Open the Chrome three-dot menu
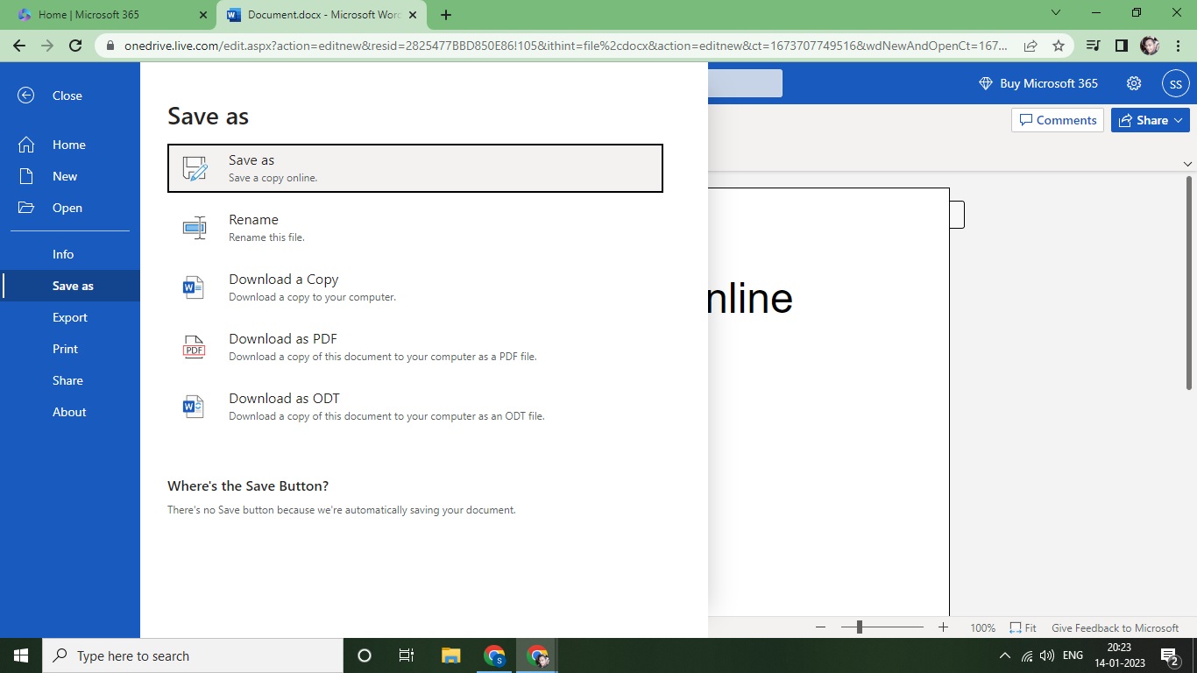Viewport: 1197px width, 673px height. click(1177, 46)
